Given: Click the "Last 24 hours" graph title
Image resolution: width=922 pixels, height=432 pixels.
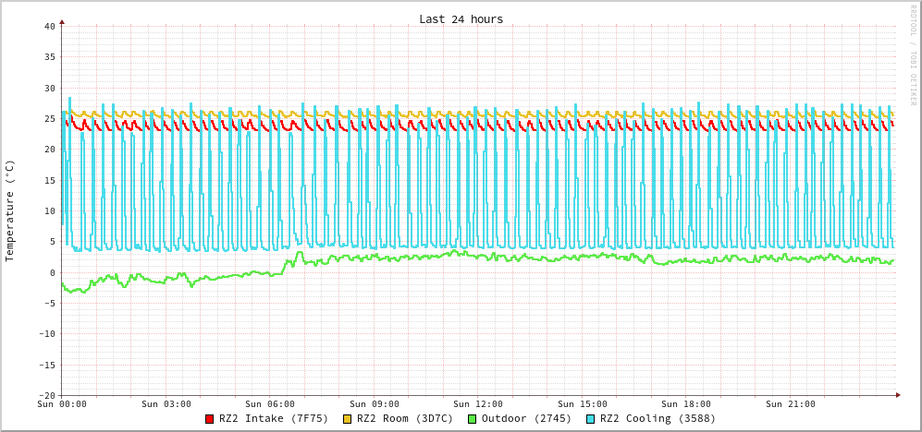Looking at the screenshot, I should (461, 19).
